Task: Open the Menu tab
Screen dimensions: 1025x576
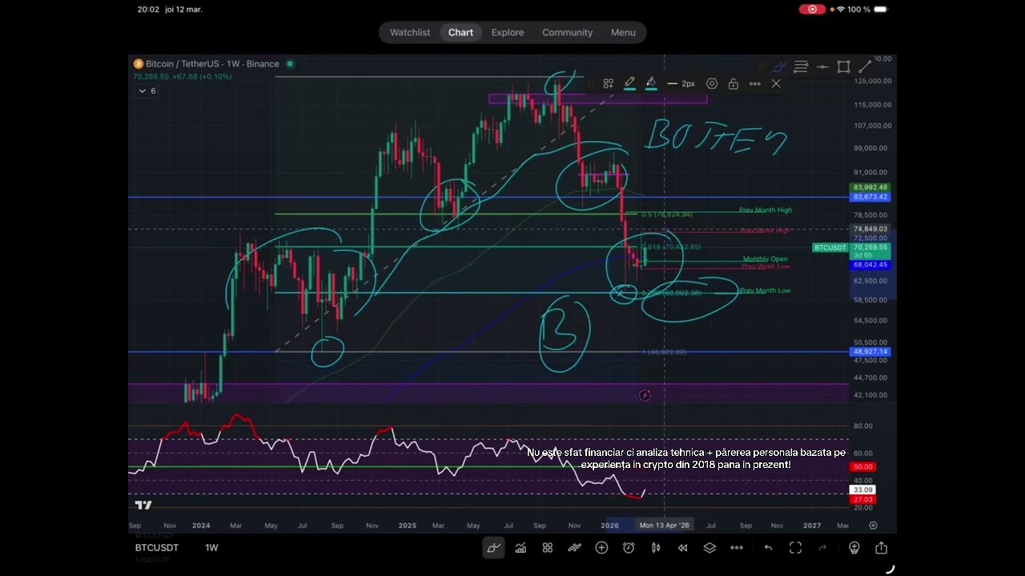Action: 623,32
